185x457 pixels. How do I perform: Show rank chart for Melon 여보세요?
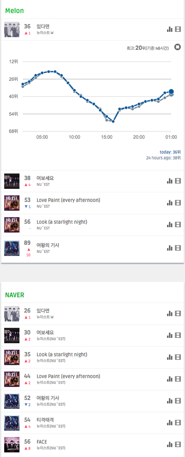click(170, 181)
